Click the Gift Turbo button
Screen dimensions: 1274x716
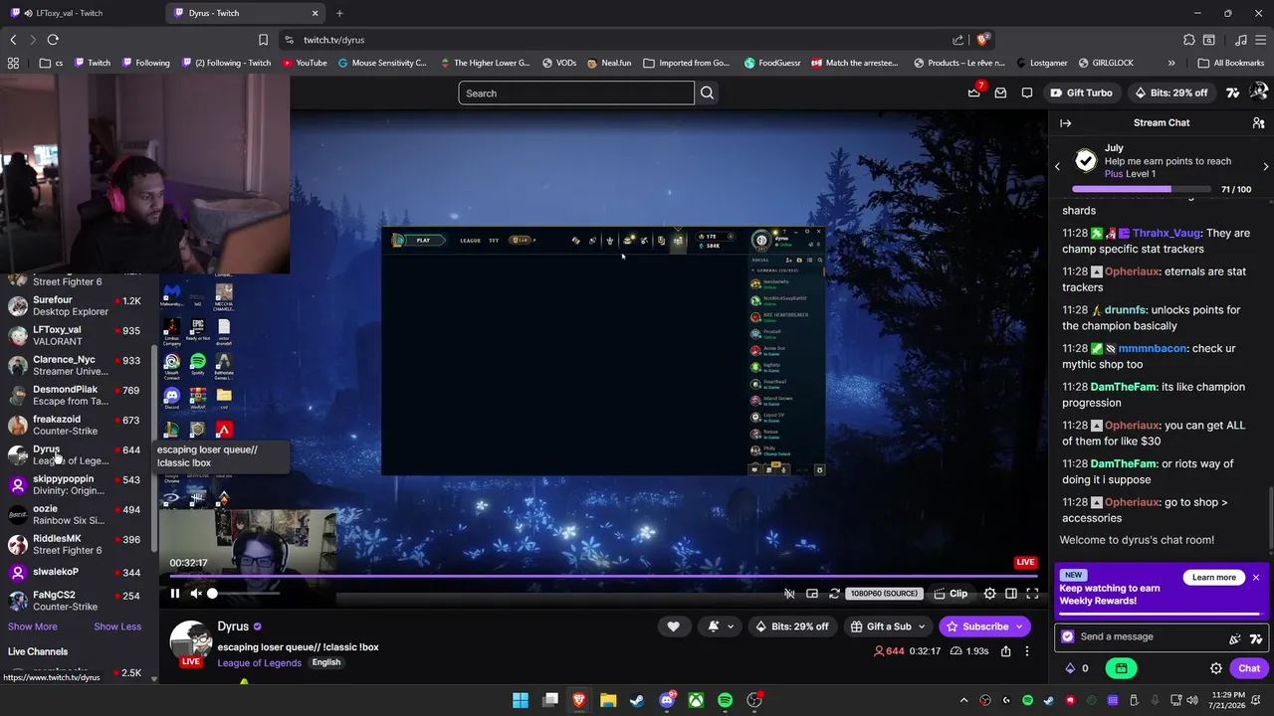(1081, 92)
